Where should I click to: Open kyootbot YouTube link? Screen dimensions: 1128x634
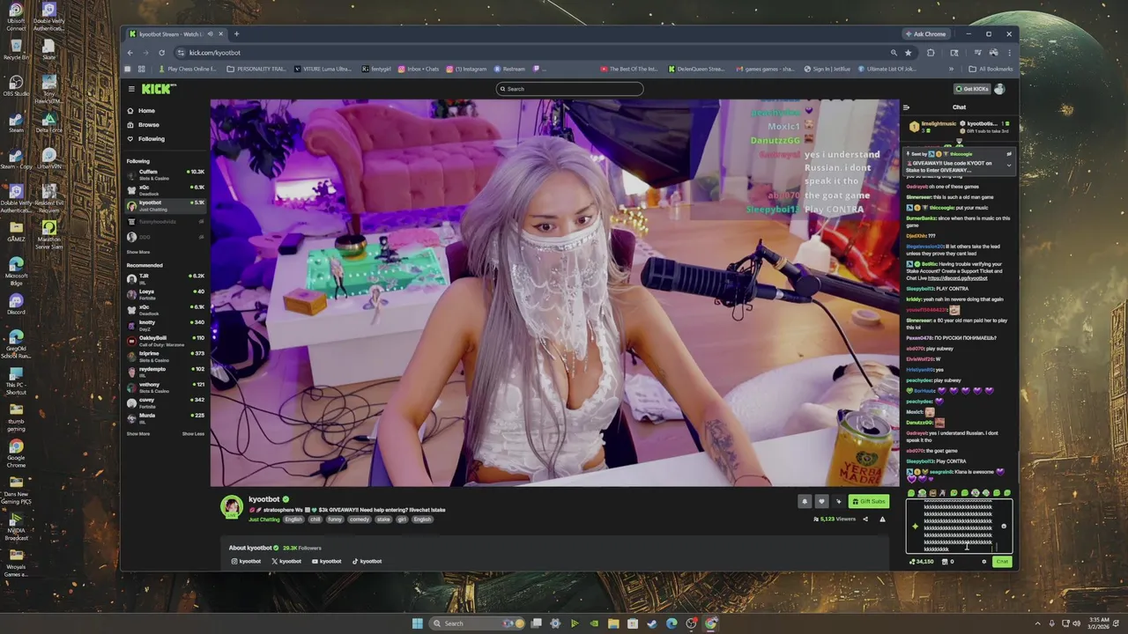[x=326, y=561]
